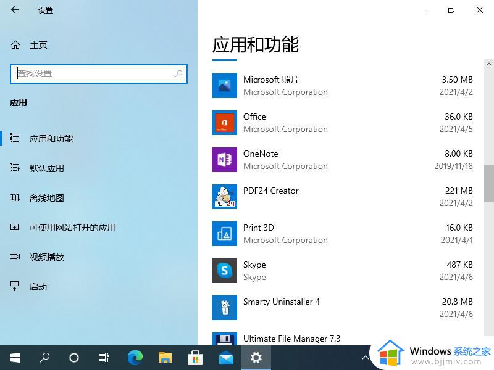The image size is (494, 370).
Task: Open Cortana circle on taskbar
Action: point(74,358)
